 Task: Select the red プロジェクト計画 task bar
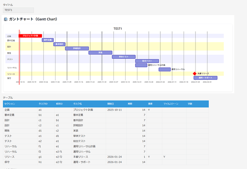(30, 36)
